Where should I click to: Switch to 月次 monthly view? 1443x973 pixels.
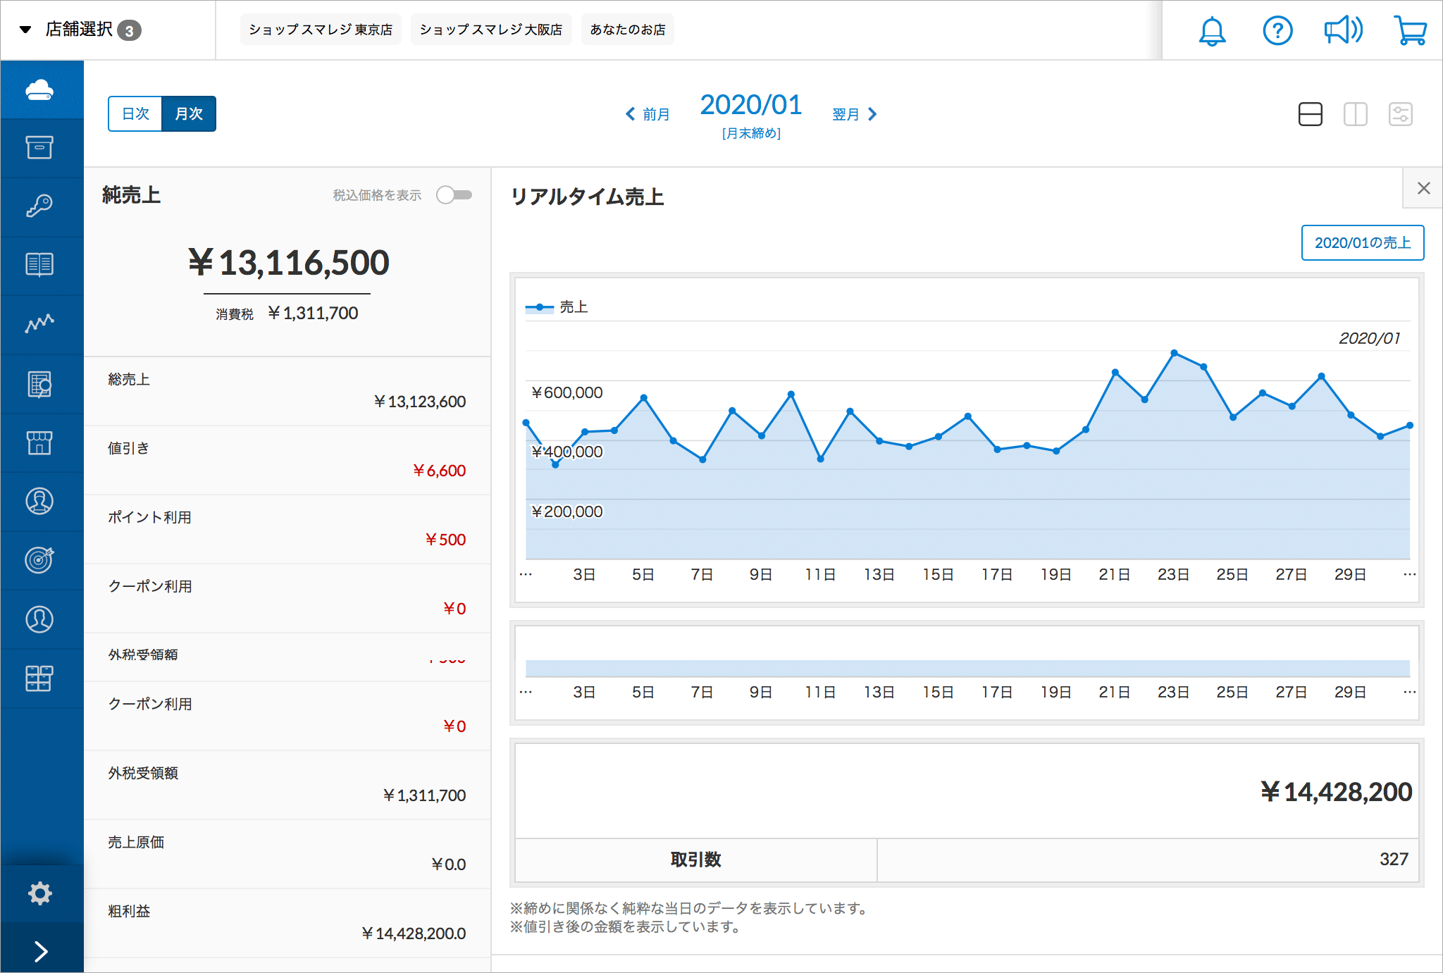pyautogui.click(x=189, y=113)
